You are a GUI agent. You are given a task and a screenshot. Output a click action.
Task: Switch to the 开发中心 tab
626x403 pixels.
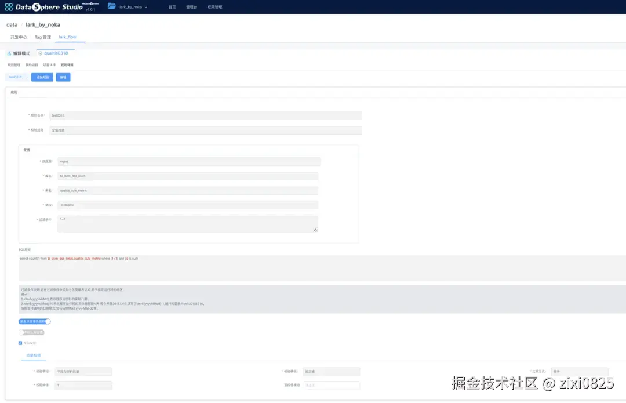pyautogui.click(x=19, y=37)
